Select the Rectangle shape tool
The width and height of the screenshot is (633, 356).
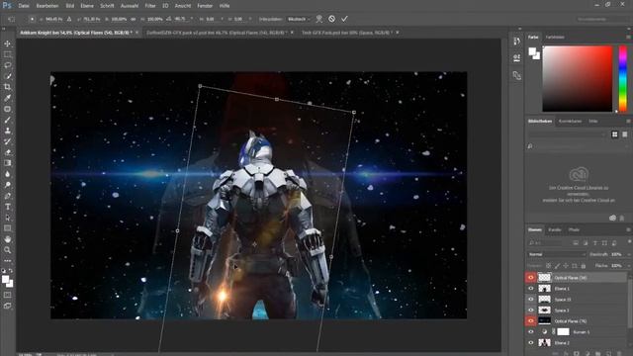point(7,228)
